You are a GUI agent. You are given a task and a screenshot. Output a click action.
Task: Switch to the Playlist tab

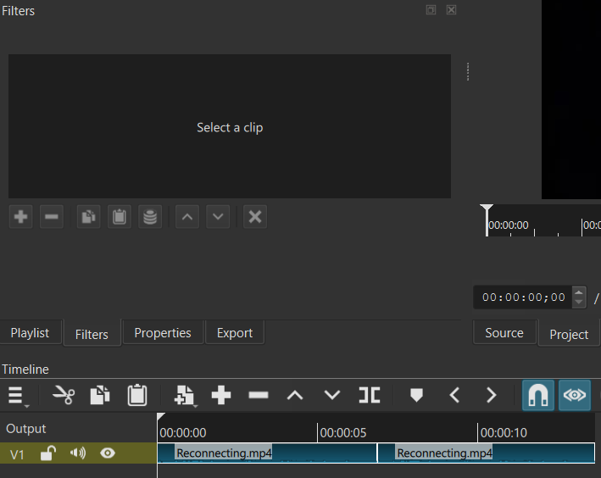click(30, 333)
